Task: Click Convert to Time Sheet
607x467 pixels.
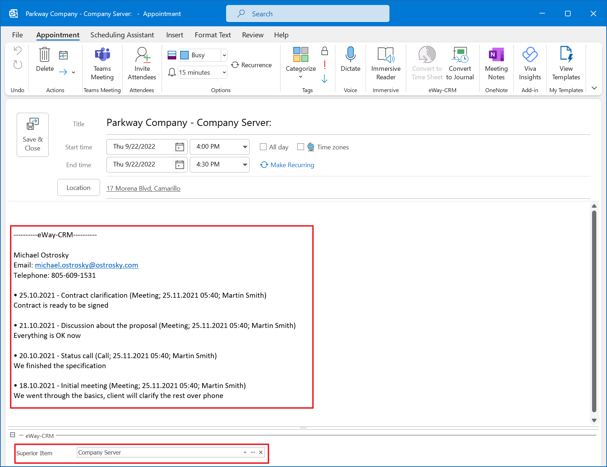Action: 427,64
